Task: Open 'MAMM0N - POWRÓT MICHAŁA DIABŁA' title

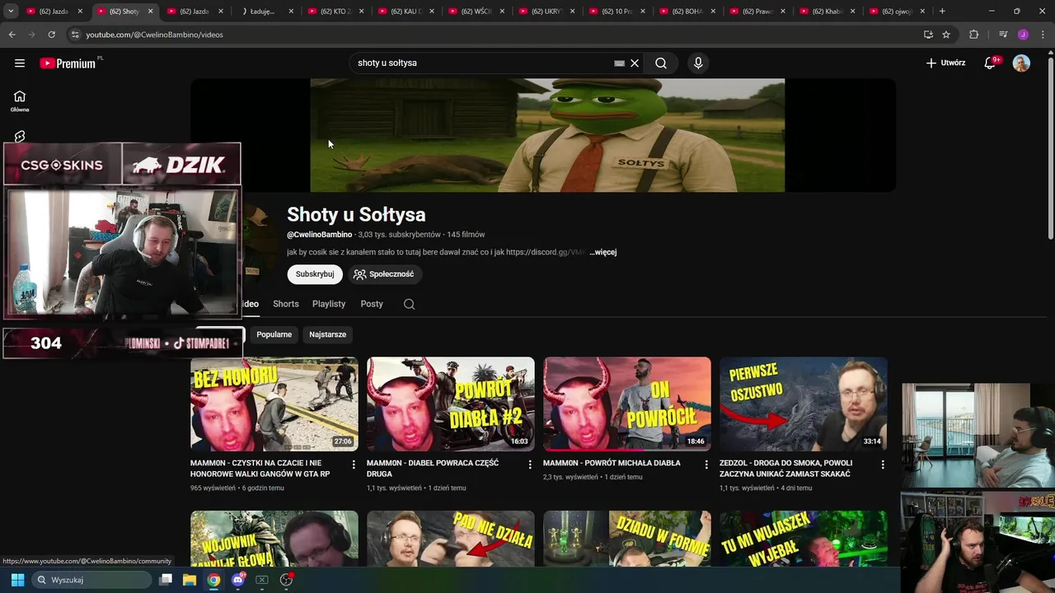Action: click(x=612, y=463)
